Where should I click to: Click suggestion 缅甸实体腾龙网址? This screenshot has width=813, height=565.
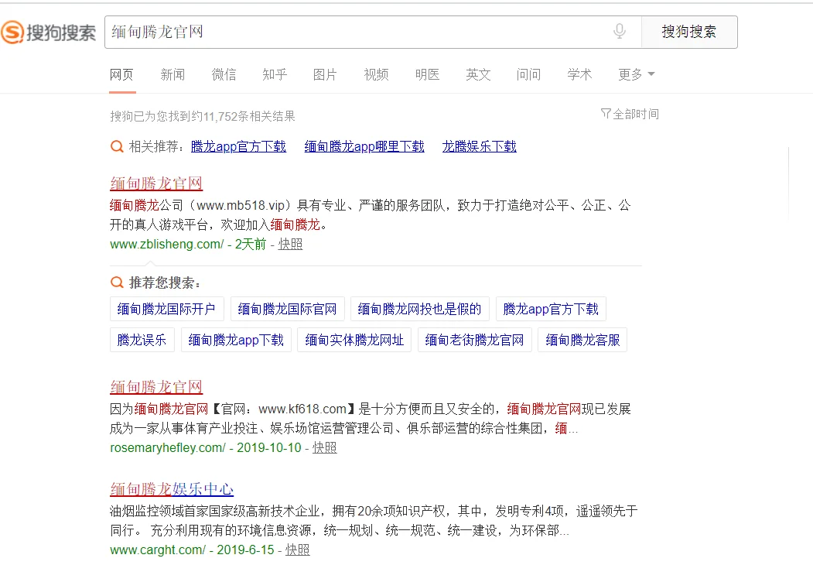354,340
